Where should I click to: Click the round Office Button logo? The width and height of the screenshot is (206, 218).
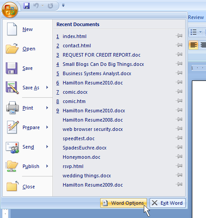click(10, 10)
